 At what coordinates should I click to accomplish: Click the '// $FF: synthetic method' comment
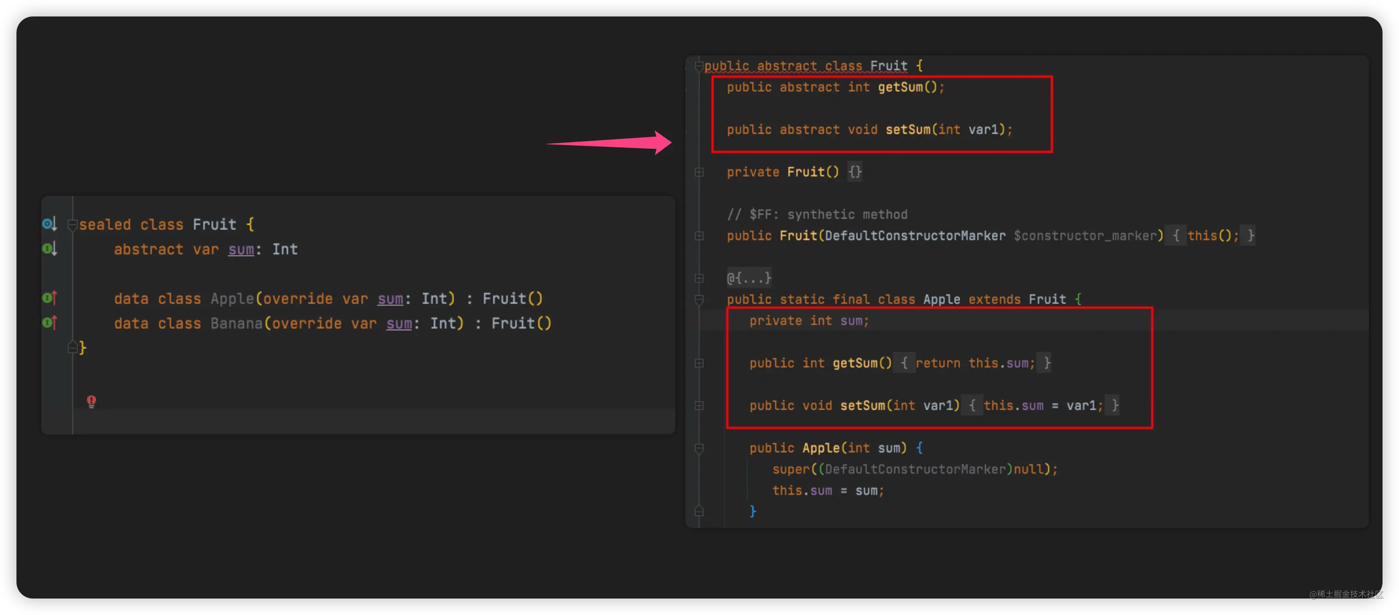point(817,215)
